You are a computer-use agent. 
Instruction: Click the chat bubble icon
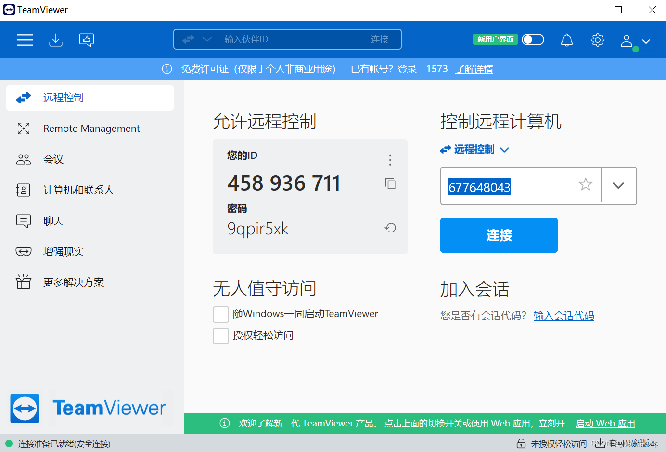[24, 221]
